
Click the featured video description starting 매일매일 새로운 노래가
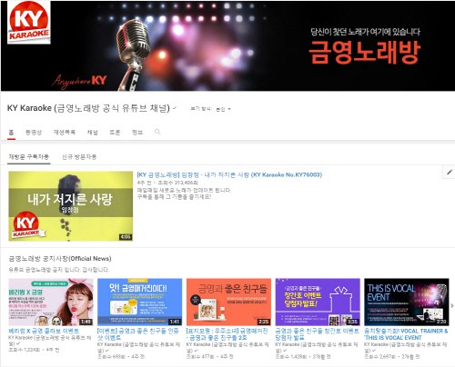[184, 193]
